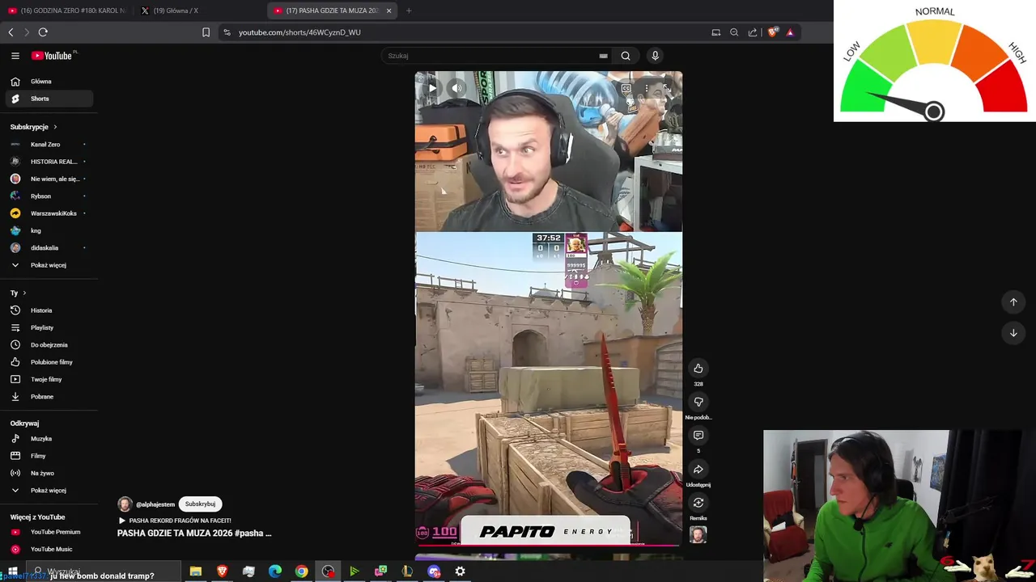Open the Nie wiem, ale się... channel
This screenshot has width=1036, height=582.
click(49, 179)
